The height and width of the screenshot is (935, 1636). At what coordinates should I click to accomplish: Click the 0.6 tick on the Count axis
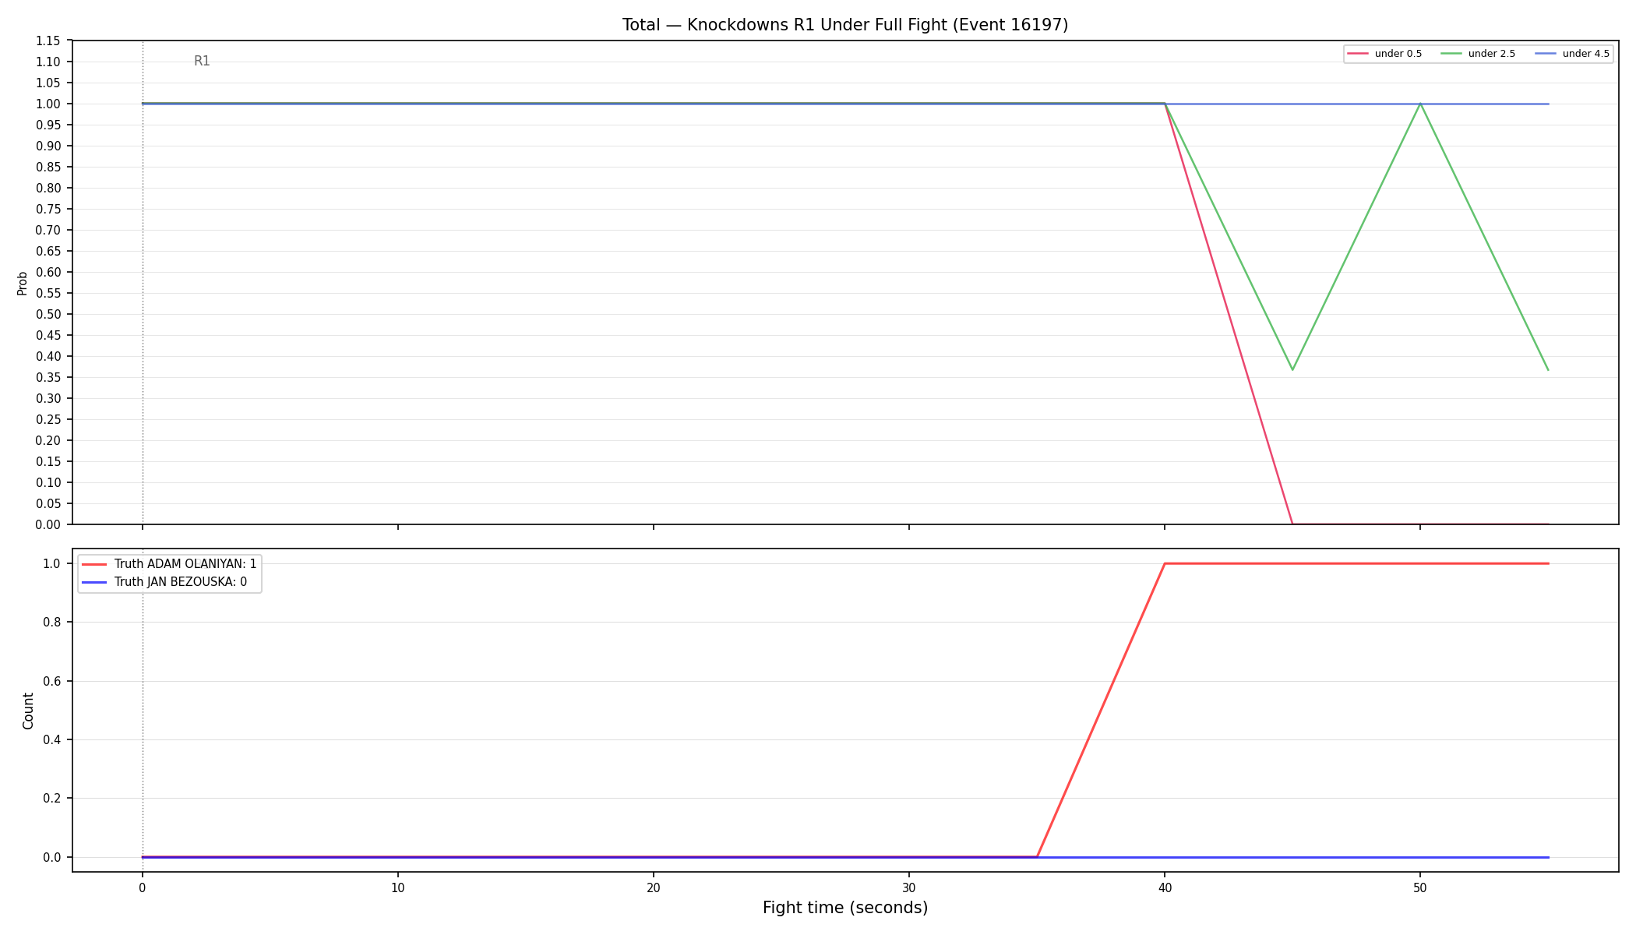point(52,681)
